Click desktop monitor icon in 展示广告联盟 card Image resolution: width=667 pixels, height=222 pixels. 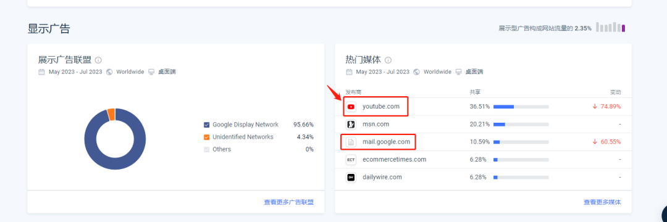point(151,72)
